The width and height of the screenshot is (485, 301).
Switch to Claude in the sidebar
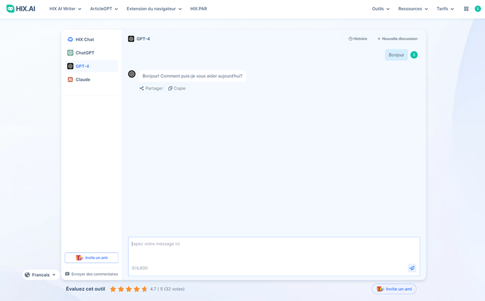click(91, 79)
